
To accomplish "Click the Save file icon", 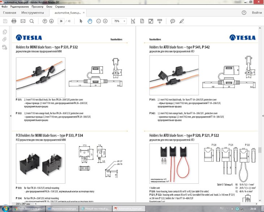I will (x=5, y=21).
